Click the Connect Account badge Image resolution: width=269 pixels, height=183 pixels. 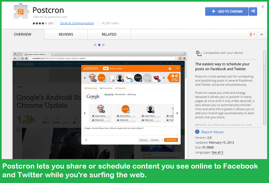[174, 78]
